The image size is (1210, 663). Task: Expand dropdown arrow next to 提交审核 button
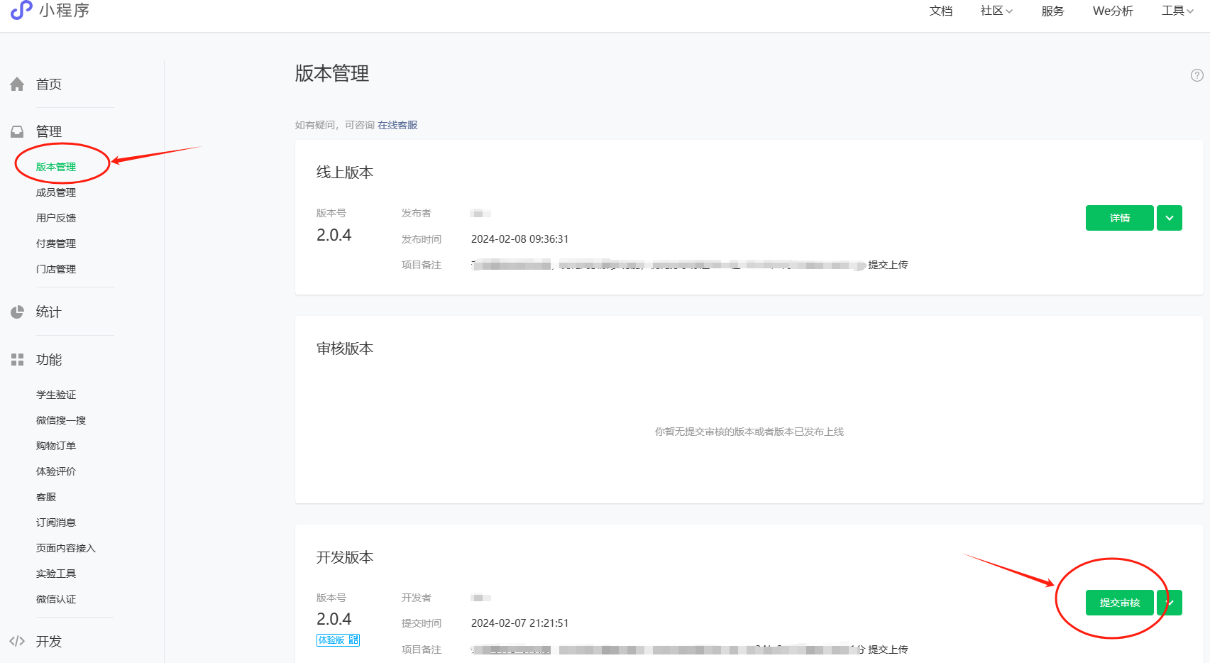pos(1171,603)
